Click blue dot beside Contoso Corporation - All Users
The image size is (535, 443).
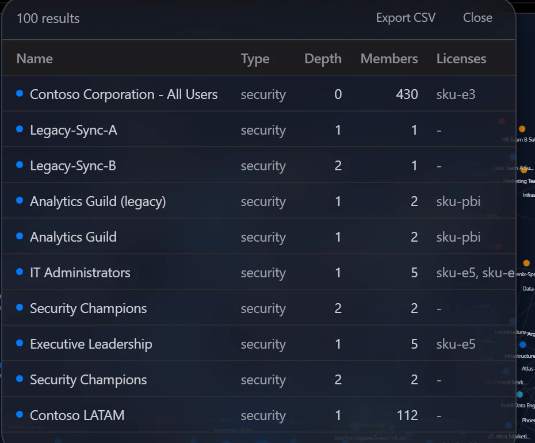(20, 93)
